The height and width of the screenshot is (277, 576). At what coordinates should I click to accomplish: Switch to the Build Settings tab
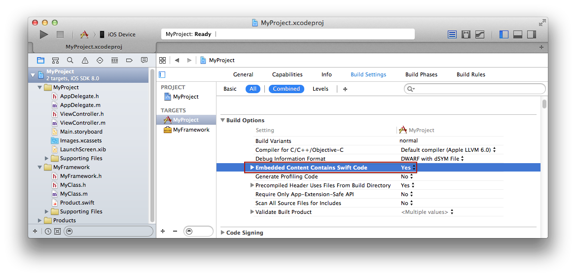click(368, 74)
